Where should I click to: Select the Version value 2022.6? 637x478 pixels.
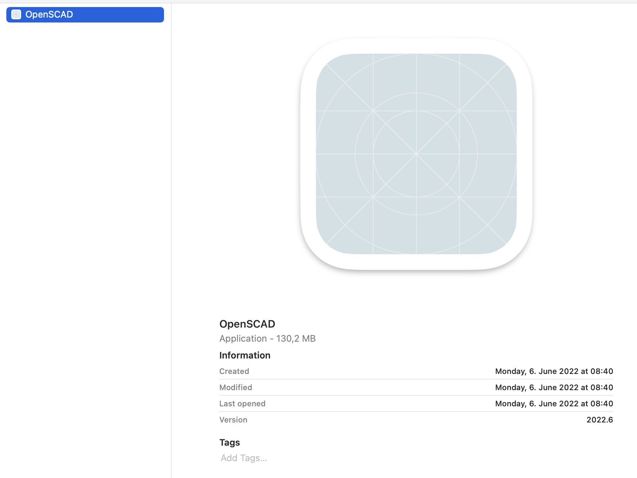pyautogui.click(x=599, y=420)
